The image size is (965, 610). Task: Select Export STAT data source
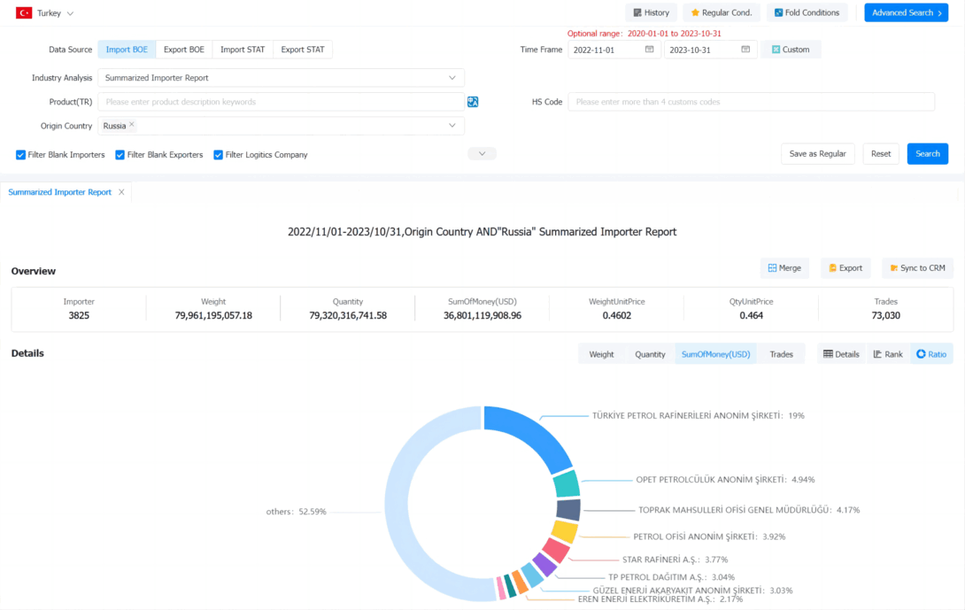[303, 50]
